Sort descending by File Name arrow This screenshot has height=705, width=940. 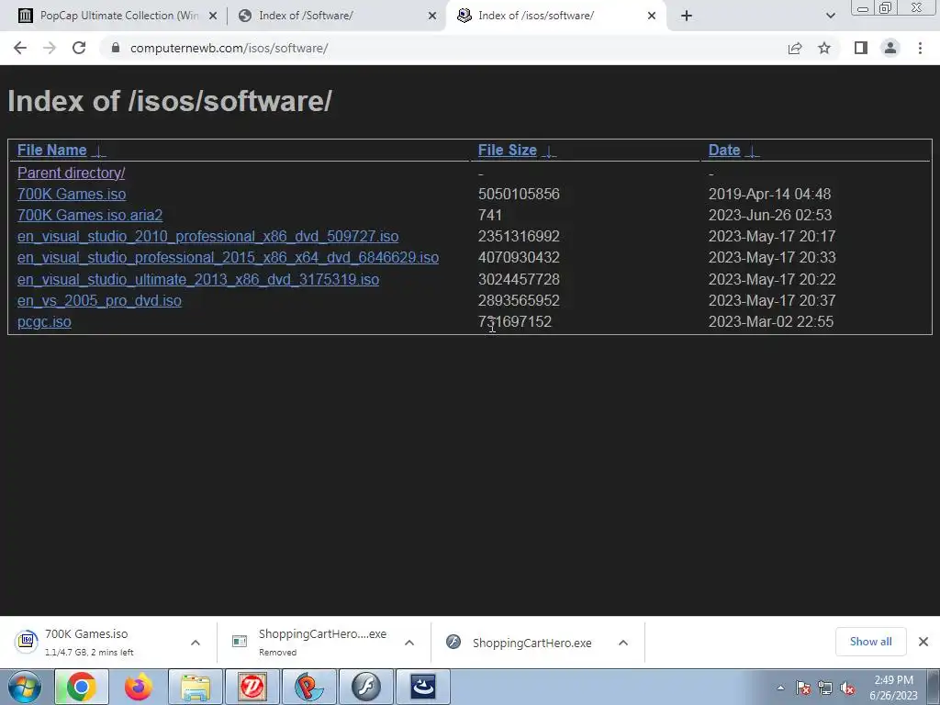(x=99, y=151)
